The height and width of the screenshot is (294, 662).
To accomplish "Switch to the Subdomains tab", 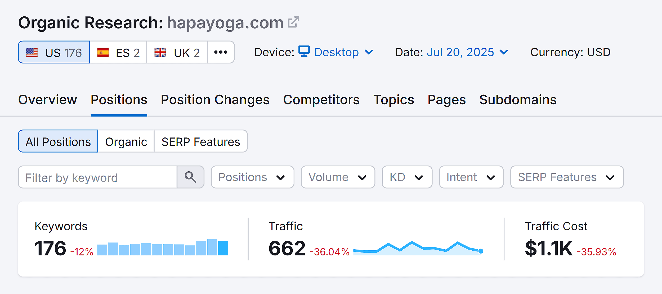I will (x=518, y=100).
